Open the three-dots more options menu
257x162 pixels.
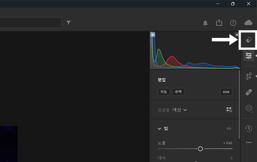pyautogui.click(x=249, y=143)
